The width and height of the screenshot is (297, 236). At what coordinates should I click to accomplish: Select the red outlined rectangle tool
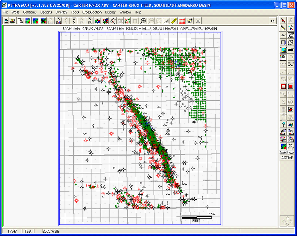(x=283, y=86)
